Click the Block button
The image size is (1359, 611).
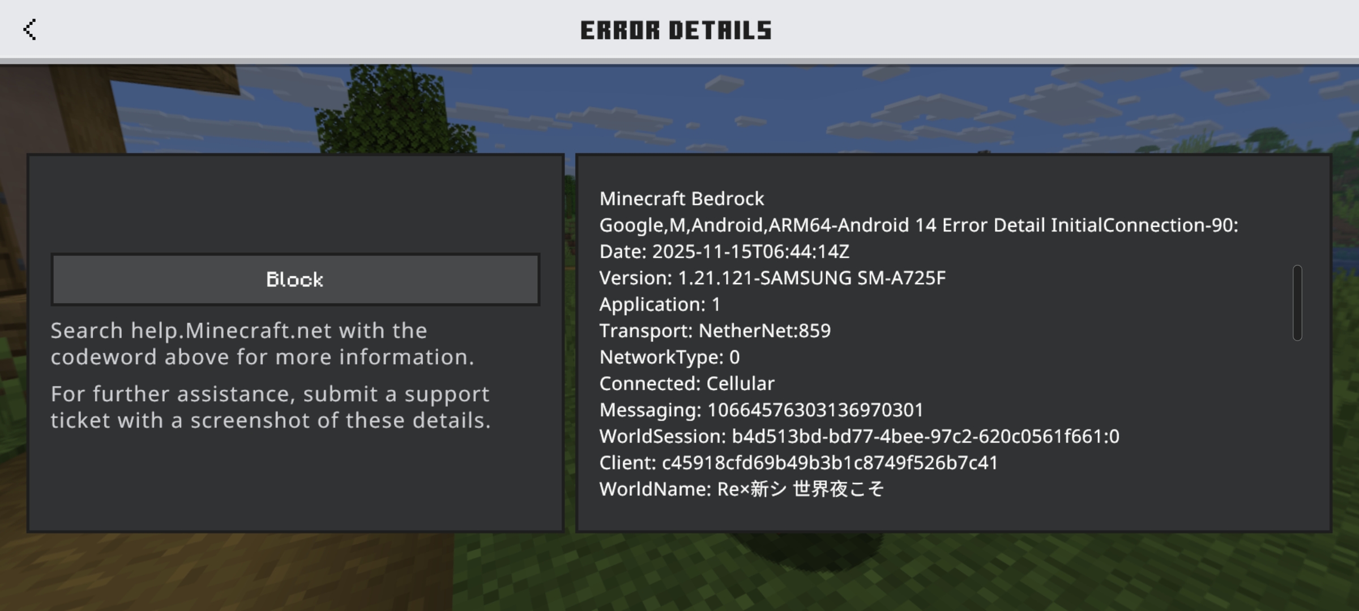click(x=295, y=279)
